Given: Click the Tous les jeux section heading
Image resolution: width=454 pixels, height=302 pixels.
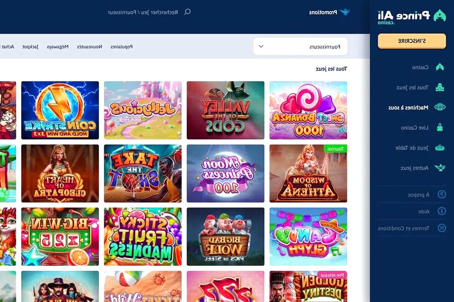Looking at the screenshot, I should click(331, 69).
